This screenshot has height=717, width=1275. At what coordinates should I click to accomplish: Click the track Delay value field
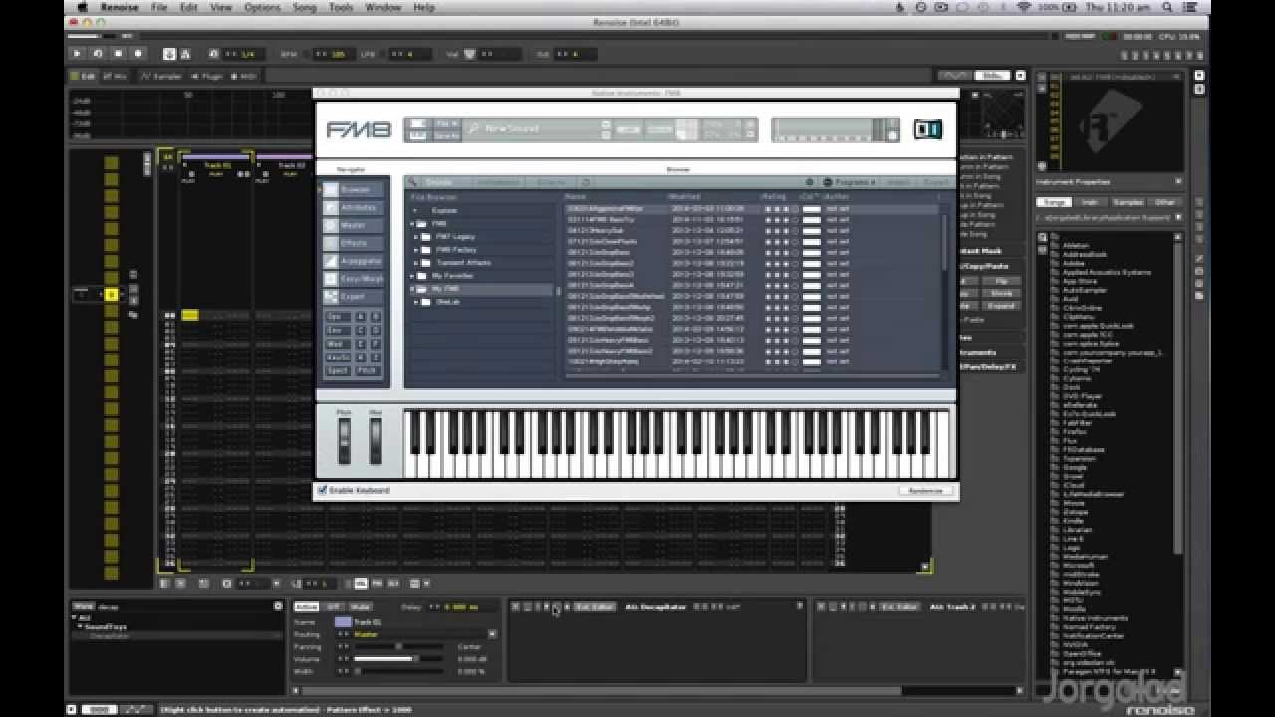(460, 606)
